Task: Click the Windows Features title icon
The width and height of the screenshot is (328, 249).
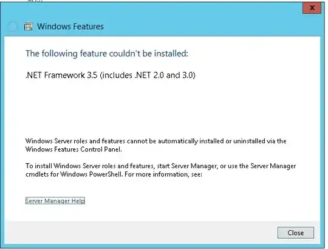Action: pyautogui.click(x=28, y=26)
